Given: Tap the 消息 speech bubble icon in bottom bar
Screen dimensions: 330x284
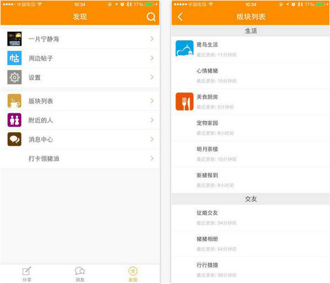Looking at the screenshot, I should [80, 271].
